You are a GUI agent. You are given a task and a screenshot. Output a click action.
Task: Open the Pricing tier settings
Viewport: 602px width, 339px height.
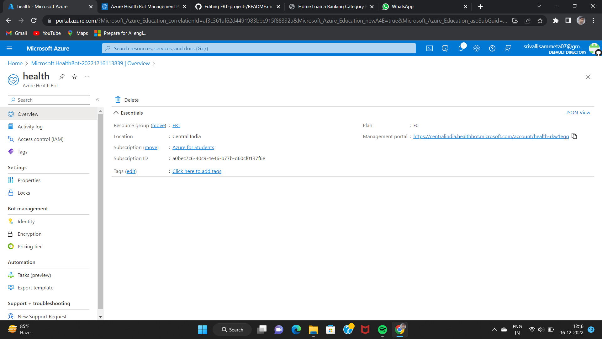(x=29, y=246)
